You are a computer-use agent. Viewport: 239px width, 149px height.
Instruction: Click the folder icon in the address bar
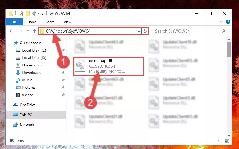pos(43,31)
